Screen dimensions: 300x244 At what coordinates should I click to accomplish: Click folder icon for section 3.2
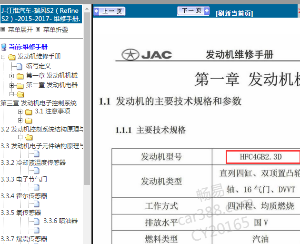tap(29, 121)
